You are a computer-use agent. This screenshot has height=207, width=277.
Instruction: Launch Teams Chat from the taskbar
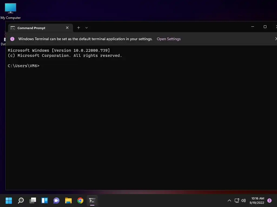57,201
